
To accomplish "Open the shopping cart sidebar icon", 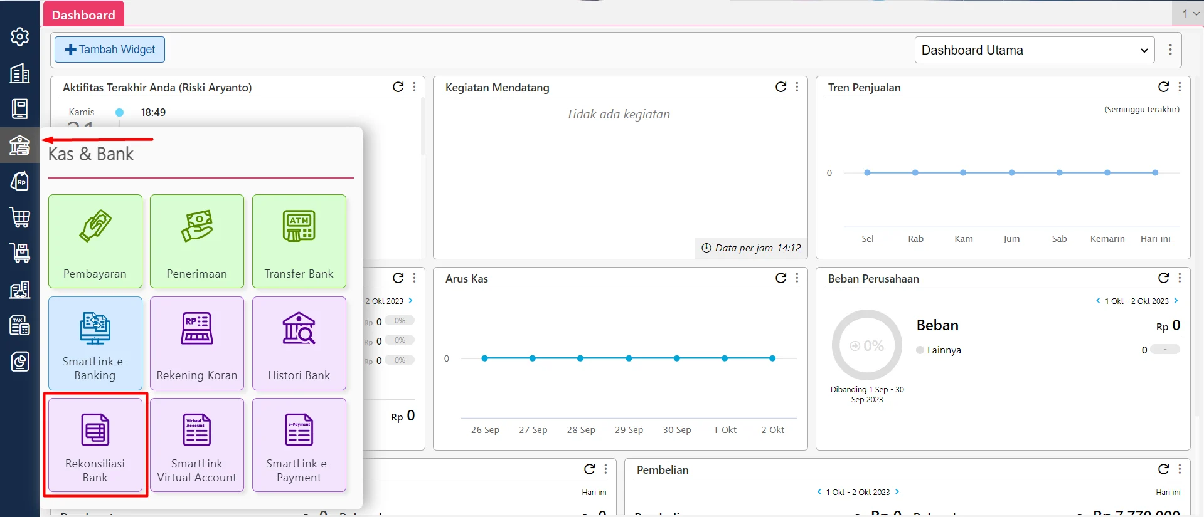I will point(19,217).
